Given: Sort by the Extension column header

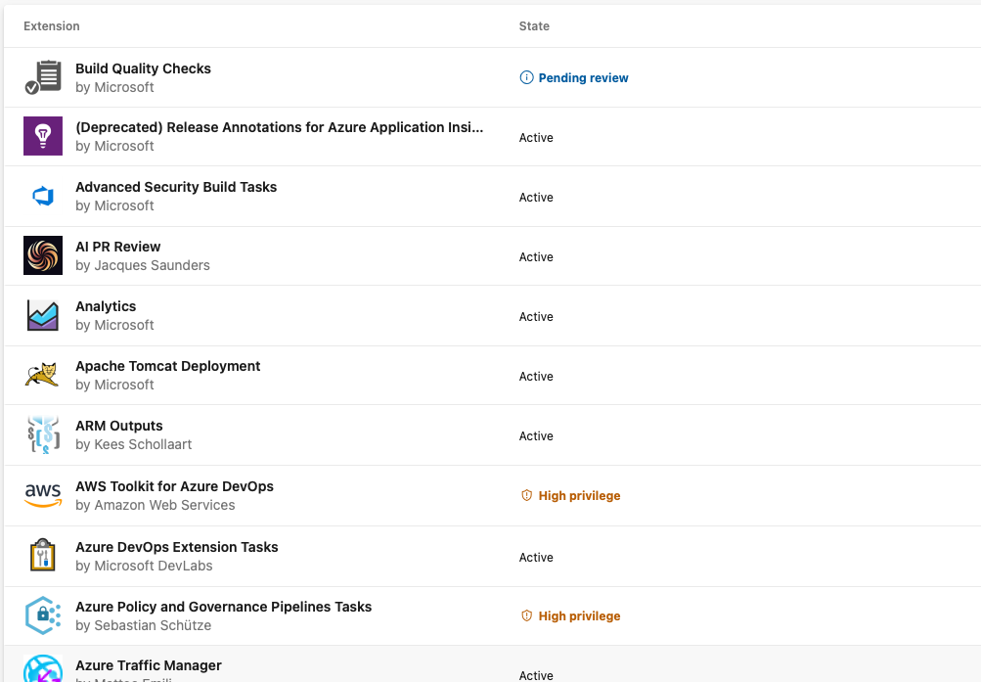Looking at the screenshot, I should 51,26.
